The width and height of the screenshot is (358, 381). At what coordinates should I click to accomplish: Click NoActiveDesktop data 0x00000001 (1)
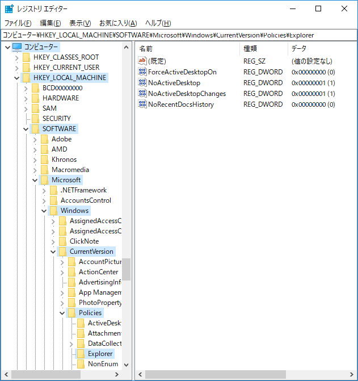313,83
